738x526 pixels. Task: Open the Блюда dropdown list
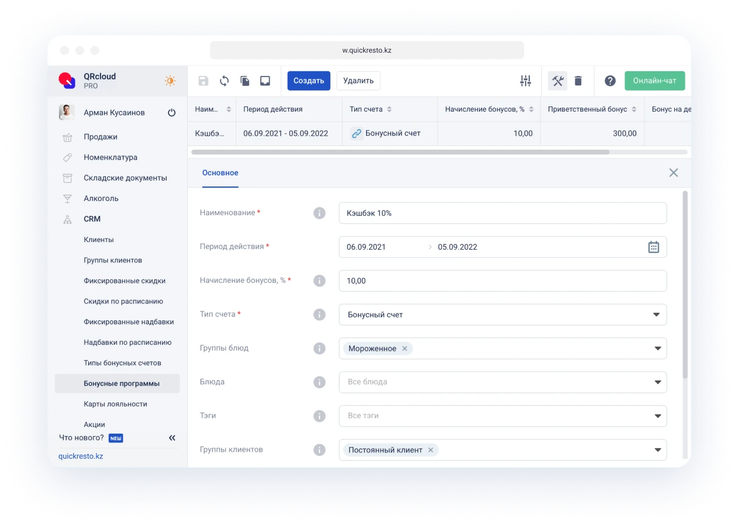[x=656, y=382]
